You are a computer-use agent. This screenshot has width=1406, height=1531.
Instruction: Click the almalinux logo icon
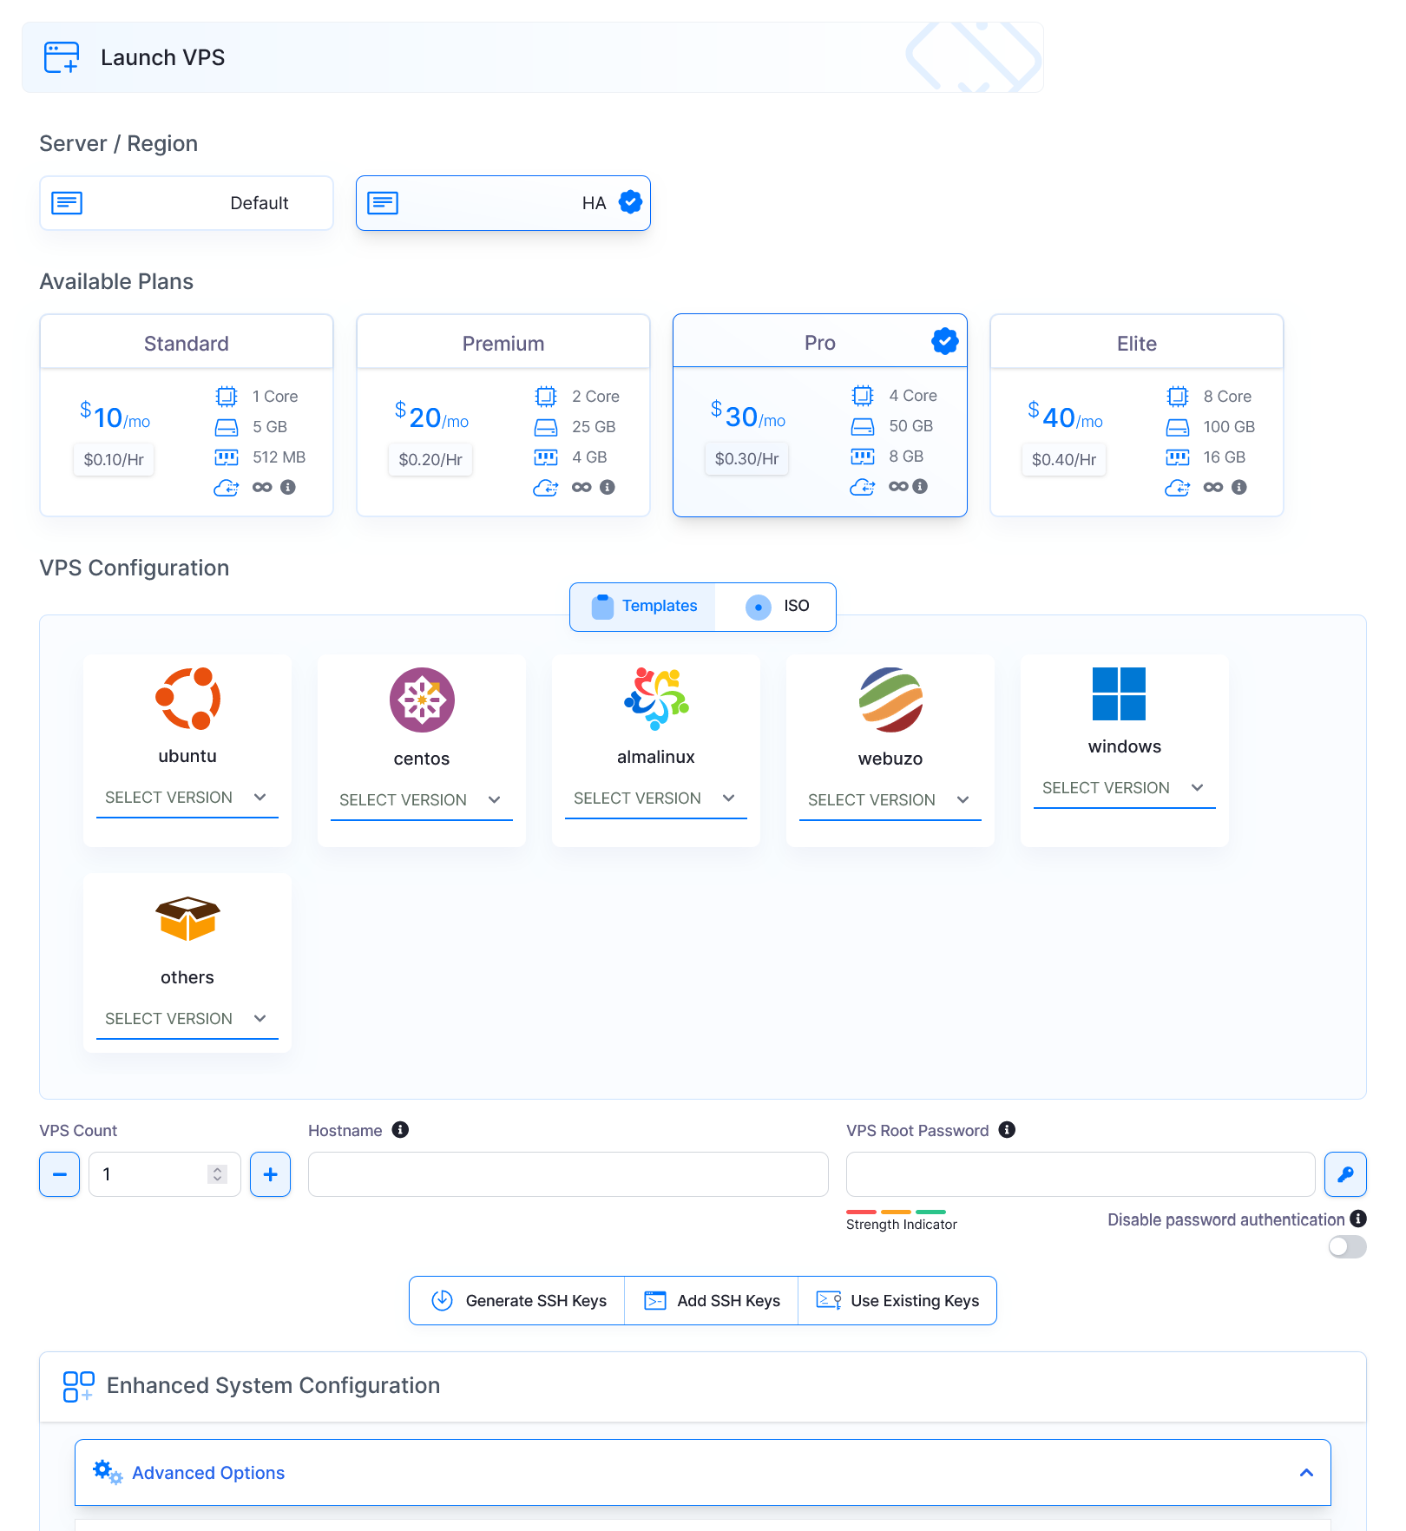pos(656,698)
